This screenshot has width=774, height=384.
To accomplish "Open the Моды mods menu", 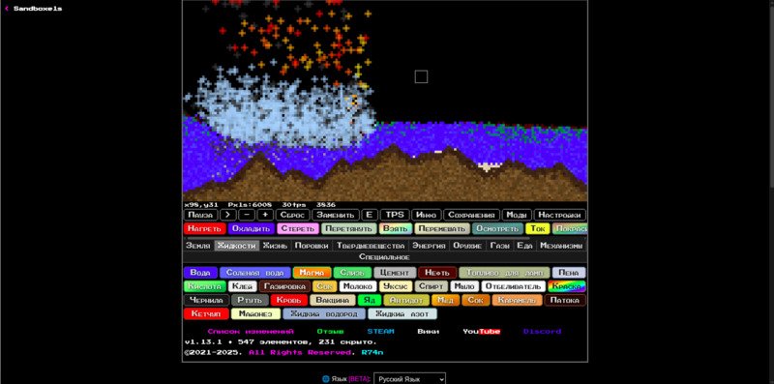I will (x=517, y=215).
